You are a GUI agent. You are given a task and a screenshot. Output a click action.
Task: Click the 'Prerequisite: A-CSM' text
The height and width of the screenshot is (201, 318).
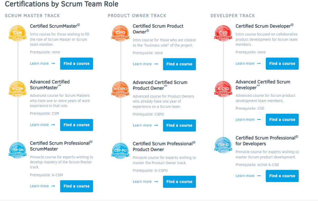coord(46,175)
